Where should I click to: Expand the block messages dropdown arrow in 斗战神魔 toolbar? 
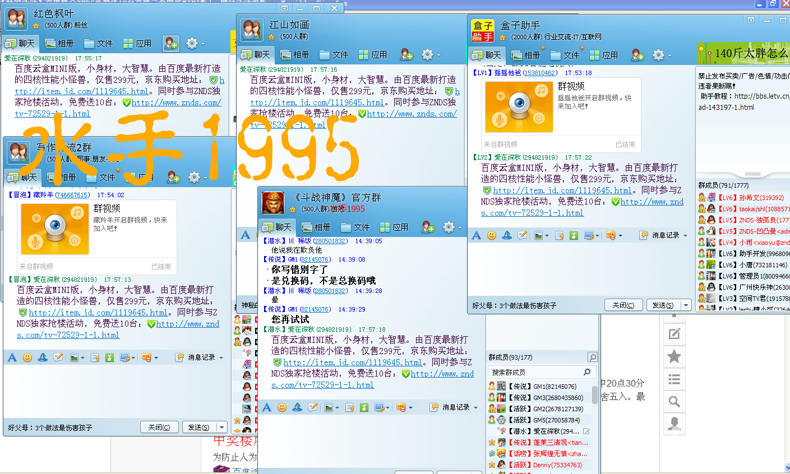click(410, 408)
